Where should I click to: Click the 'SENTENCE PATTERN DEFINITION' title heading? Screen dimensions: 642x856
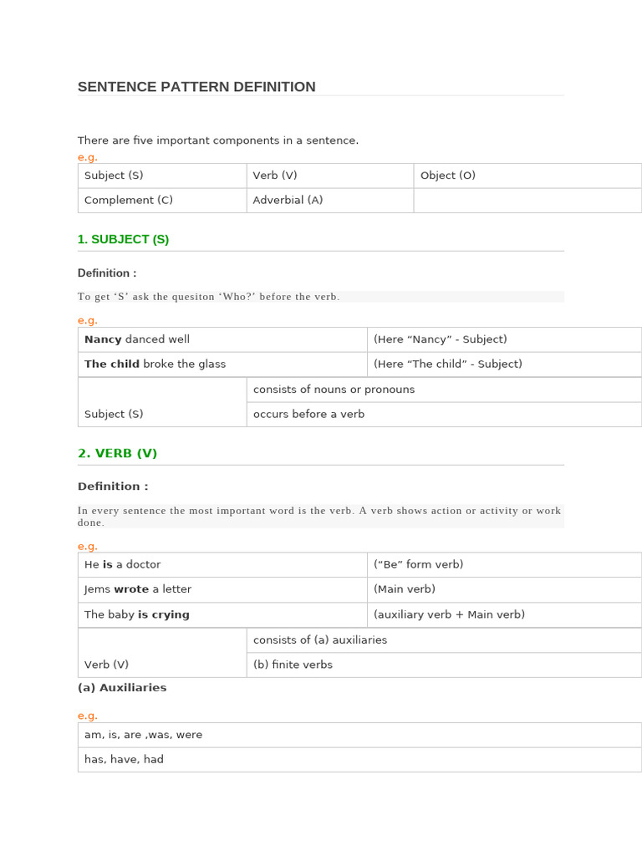tap(196, 87)
